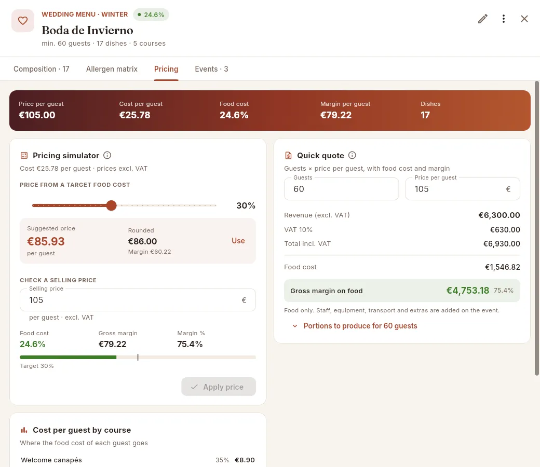Click the Welcome canapés €8.90 amount
The image size is (540, 467).
coord(245,460)
